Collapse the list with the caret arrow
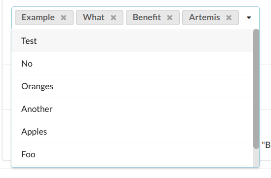Screen dimensions: 271x178 (249, 17)
